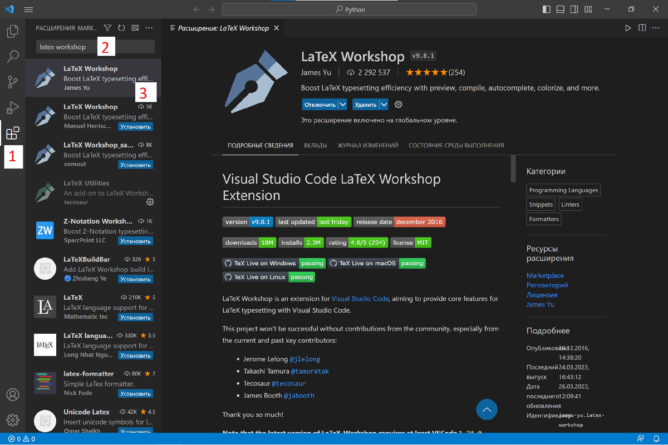Click the star rating (254)

[x=435, y=72]
